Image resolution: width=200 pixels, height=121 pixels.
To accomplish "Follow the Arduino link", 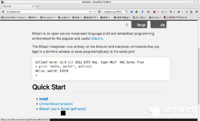I will (97, 38).
